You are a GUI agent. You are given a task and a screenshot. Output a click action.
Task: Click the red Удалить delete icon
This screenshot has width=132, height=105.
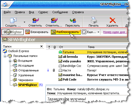click(x=112, y=20)
